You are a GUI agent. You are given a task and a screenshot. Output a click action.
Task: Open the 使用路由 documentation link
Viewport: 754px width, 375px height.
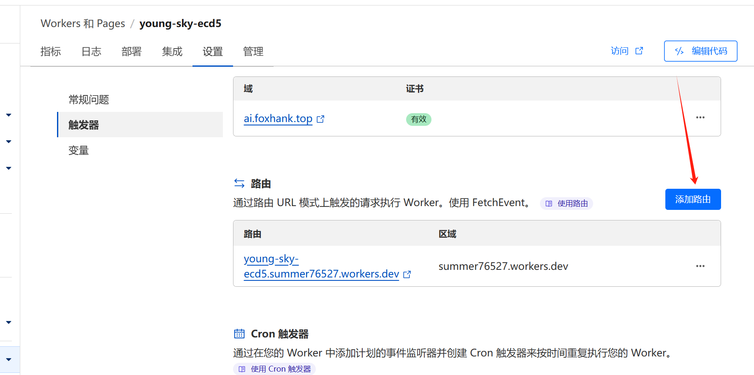[x=567, y=204]
